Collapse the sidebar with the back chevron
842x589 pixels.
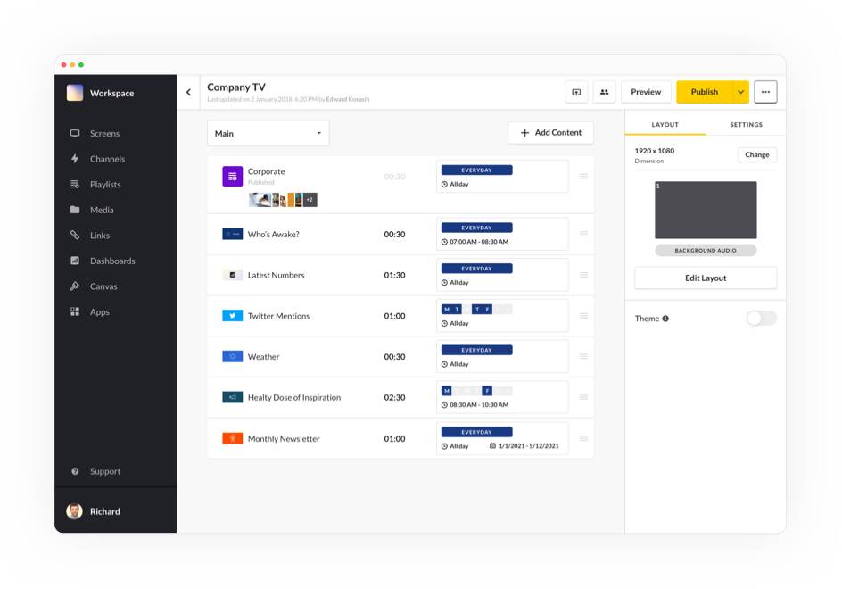(x=188, y=93)
